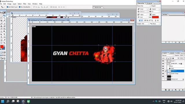Select the Crop tool

1,21
